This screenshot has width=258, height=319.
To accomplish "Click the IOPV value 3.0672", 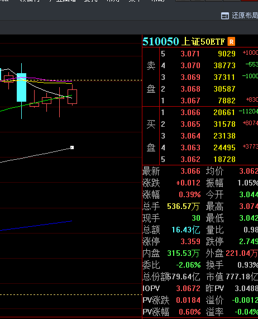I will 188,288.
